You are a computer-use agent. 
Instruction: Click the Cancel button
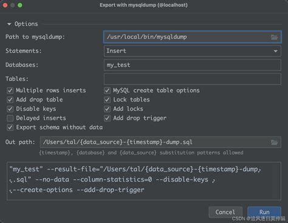point(225,212)
